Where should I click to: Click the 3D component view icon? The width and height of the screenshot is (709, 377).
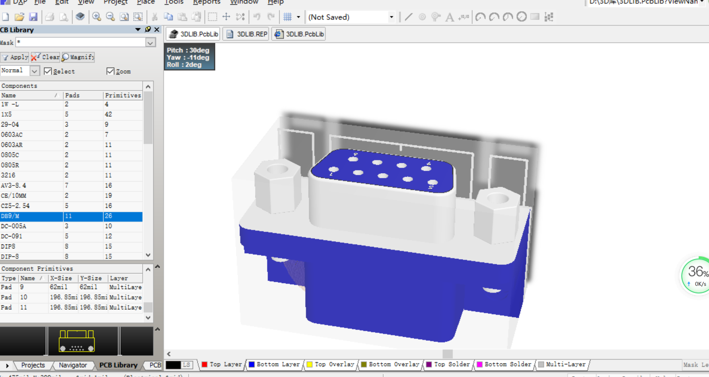80,17
